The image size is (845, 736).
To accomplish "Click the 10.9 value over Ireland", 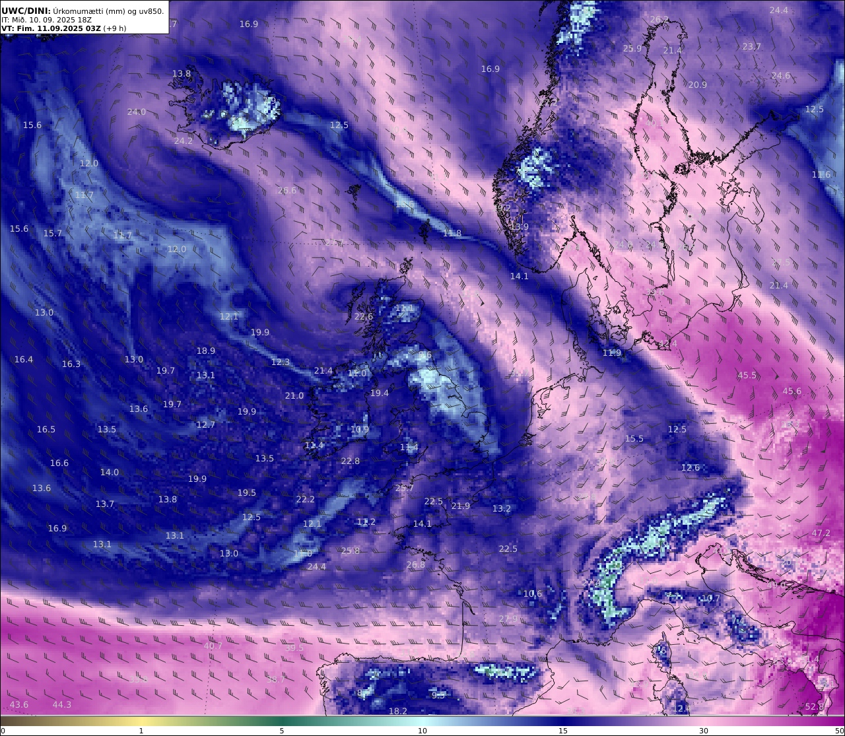I will [360, 430].
